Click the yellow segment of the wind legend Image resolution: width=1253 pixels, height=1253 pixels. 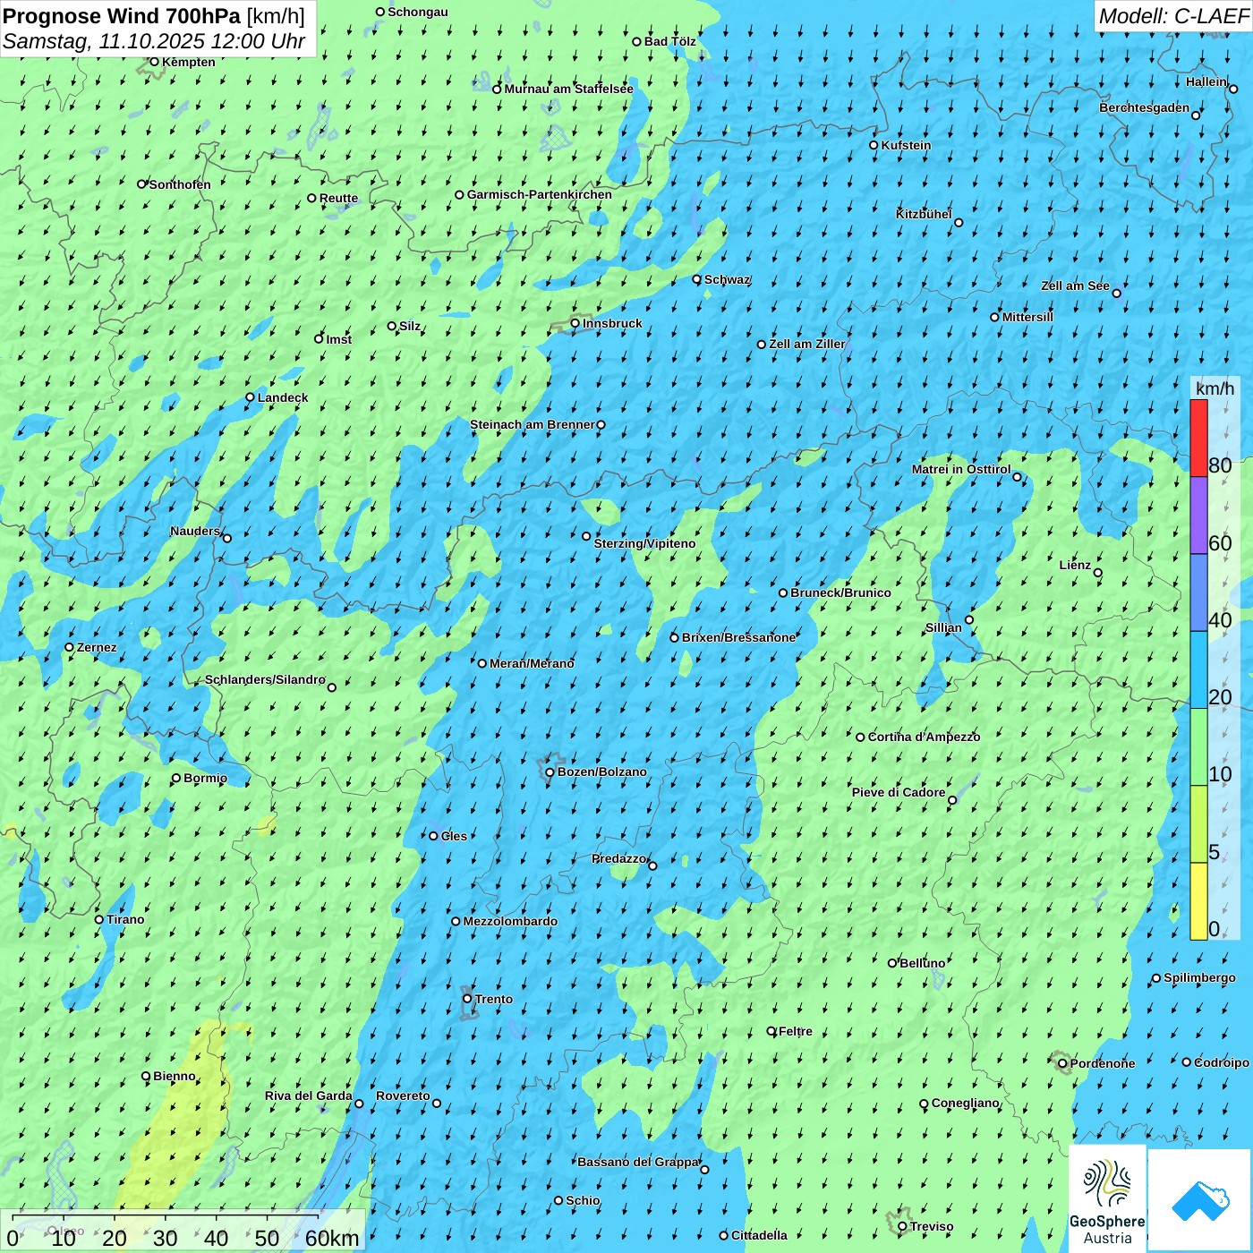(1198, 901)
